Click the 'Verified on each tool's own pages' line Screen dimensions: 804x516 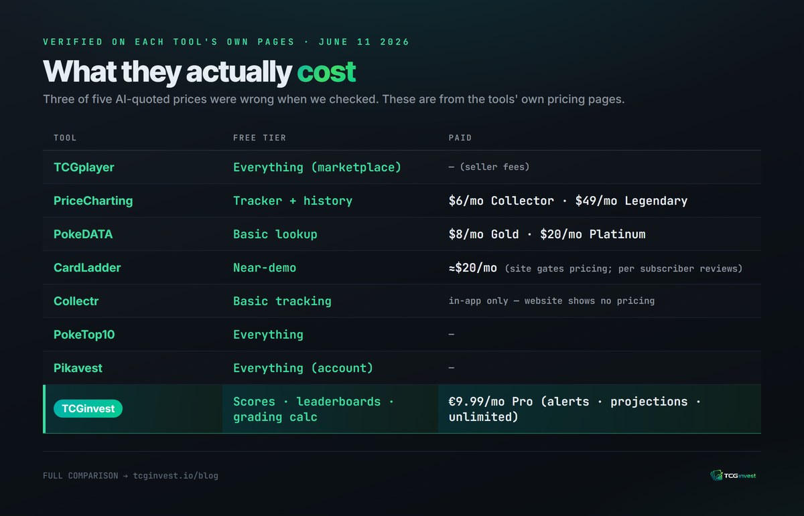pyautogui.click(x=226, y=41)
